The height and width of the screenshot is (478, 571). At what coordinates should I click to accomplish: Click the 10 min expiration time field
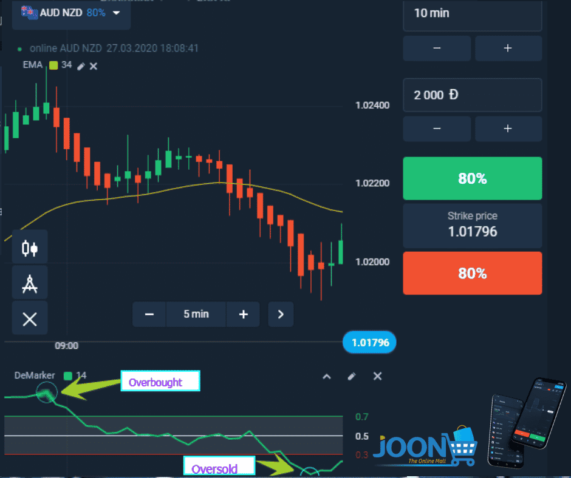473,15
